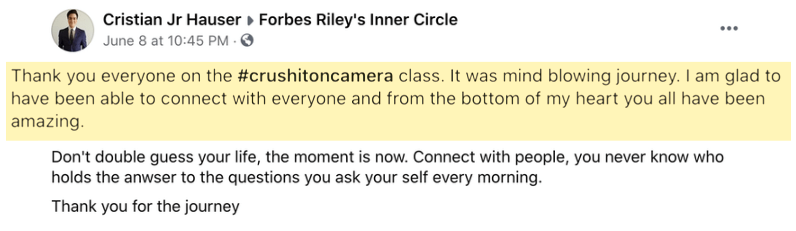Click the "Thank you for the journey" line
The height and width of the screenshot is (231, 796).
145,206
